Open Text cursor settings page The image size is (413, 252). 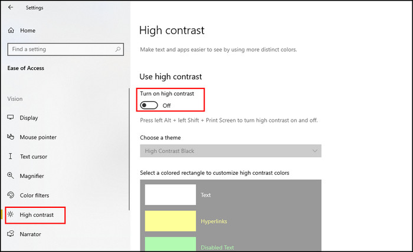coord(34,157)
